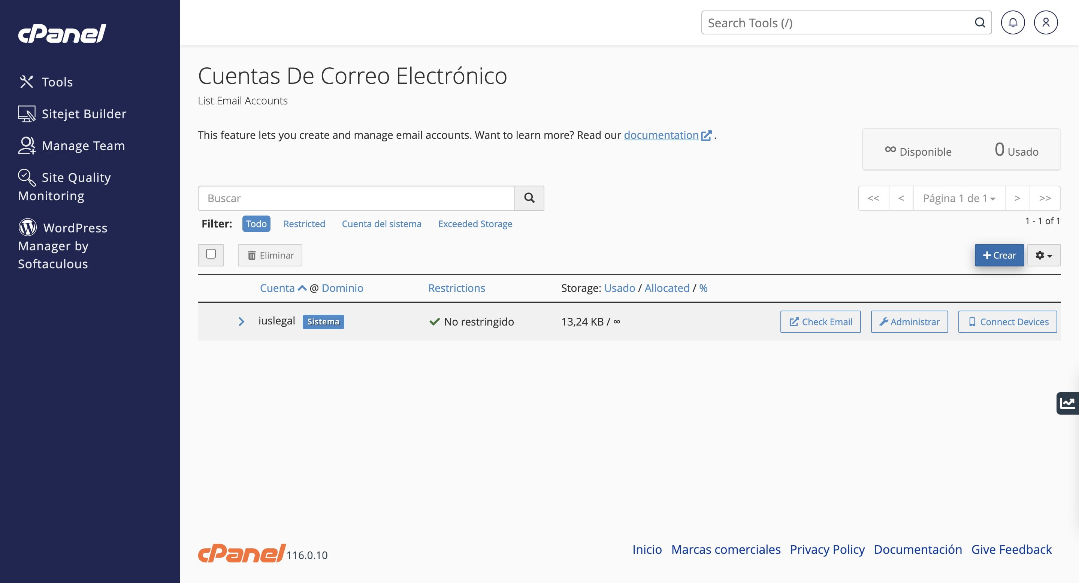Click the notifications bell icon
Image resolution: width=1079 pixels, height=583 pixels.
(x=1012, y=22)
